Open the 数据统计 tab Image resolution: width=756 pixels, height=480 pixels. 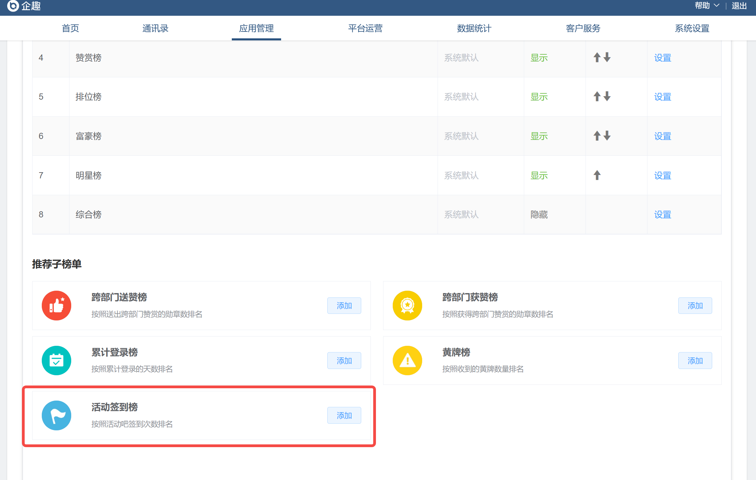(474, 28)
